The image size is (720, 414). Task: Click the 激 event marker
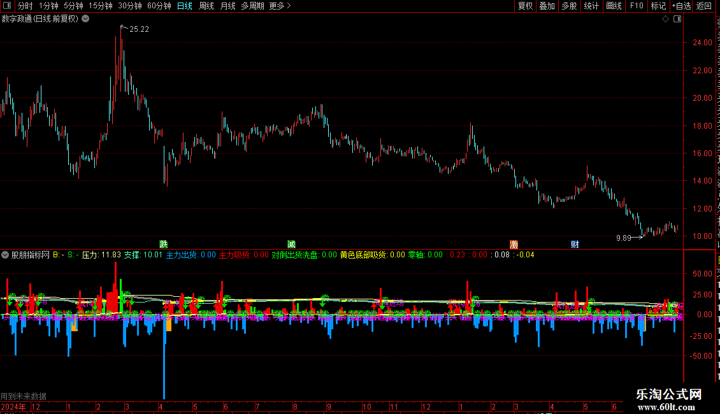tap(514, 244)
